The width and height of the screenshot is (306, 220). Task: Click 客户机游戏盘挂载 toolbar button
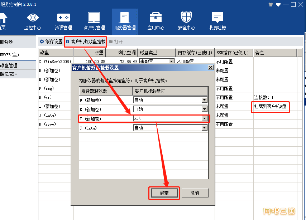(86, 41)
